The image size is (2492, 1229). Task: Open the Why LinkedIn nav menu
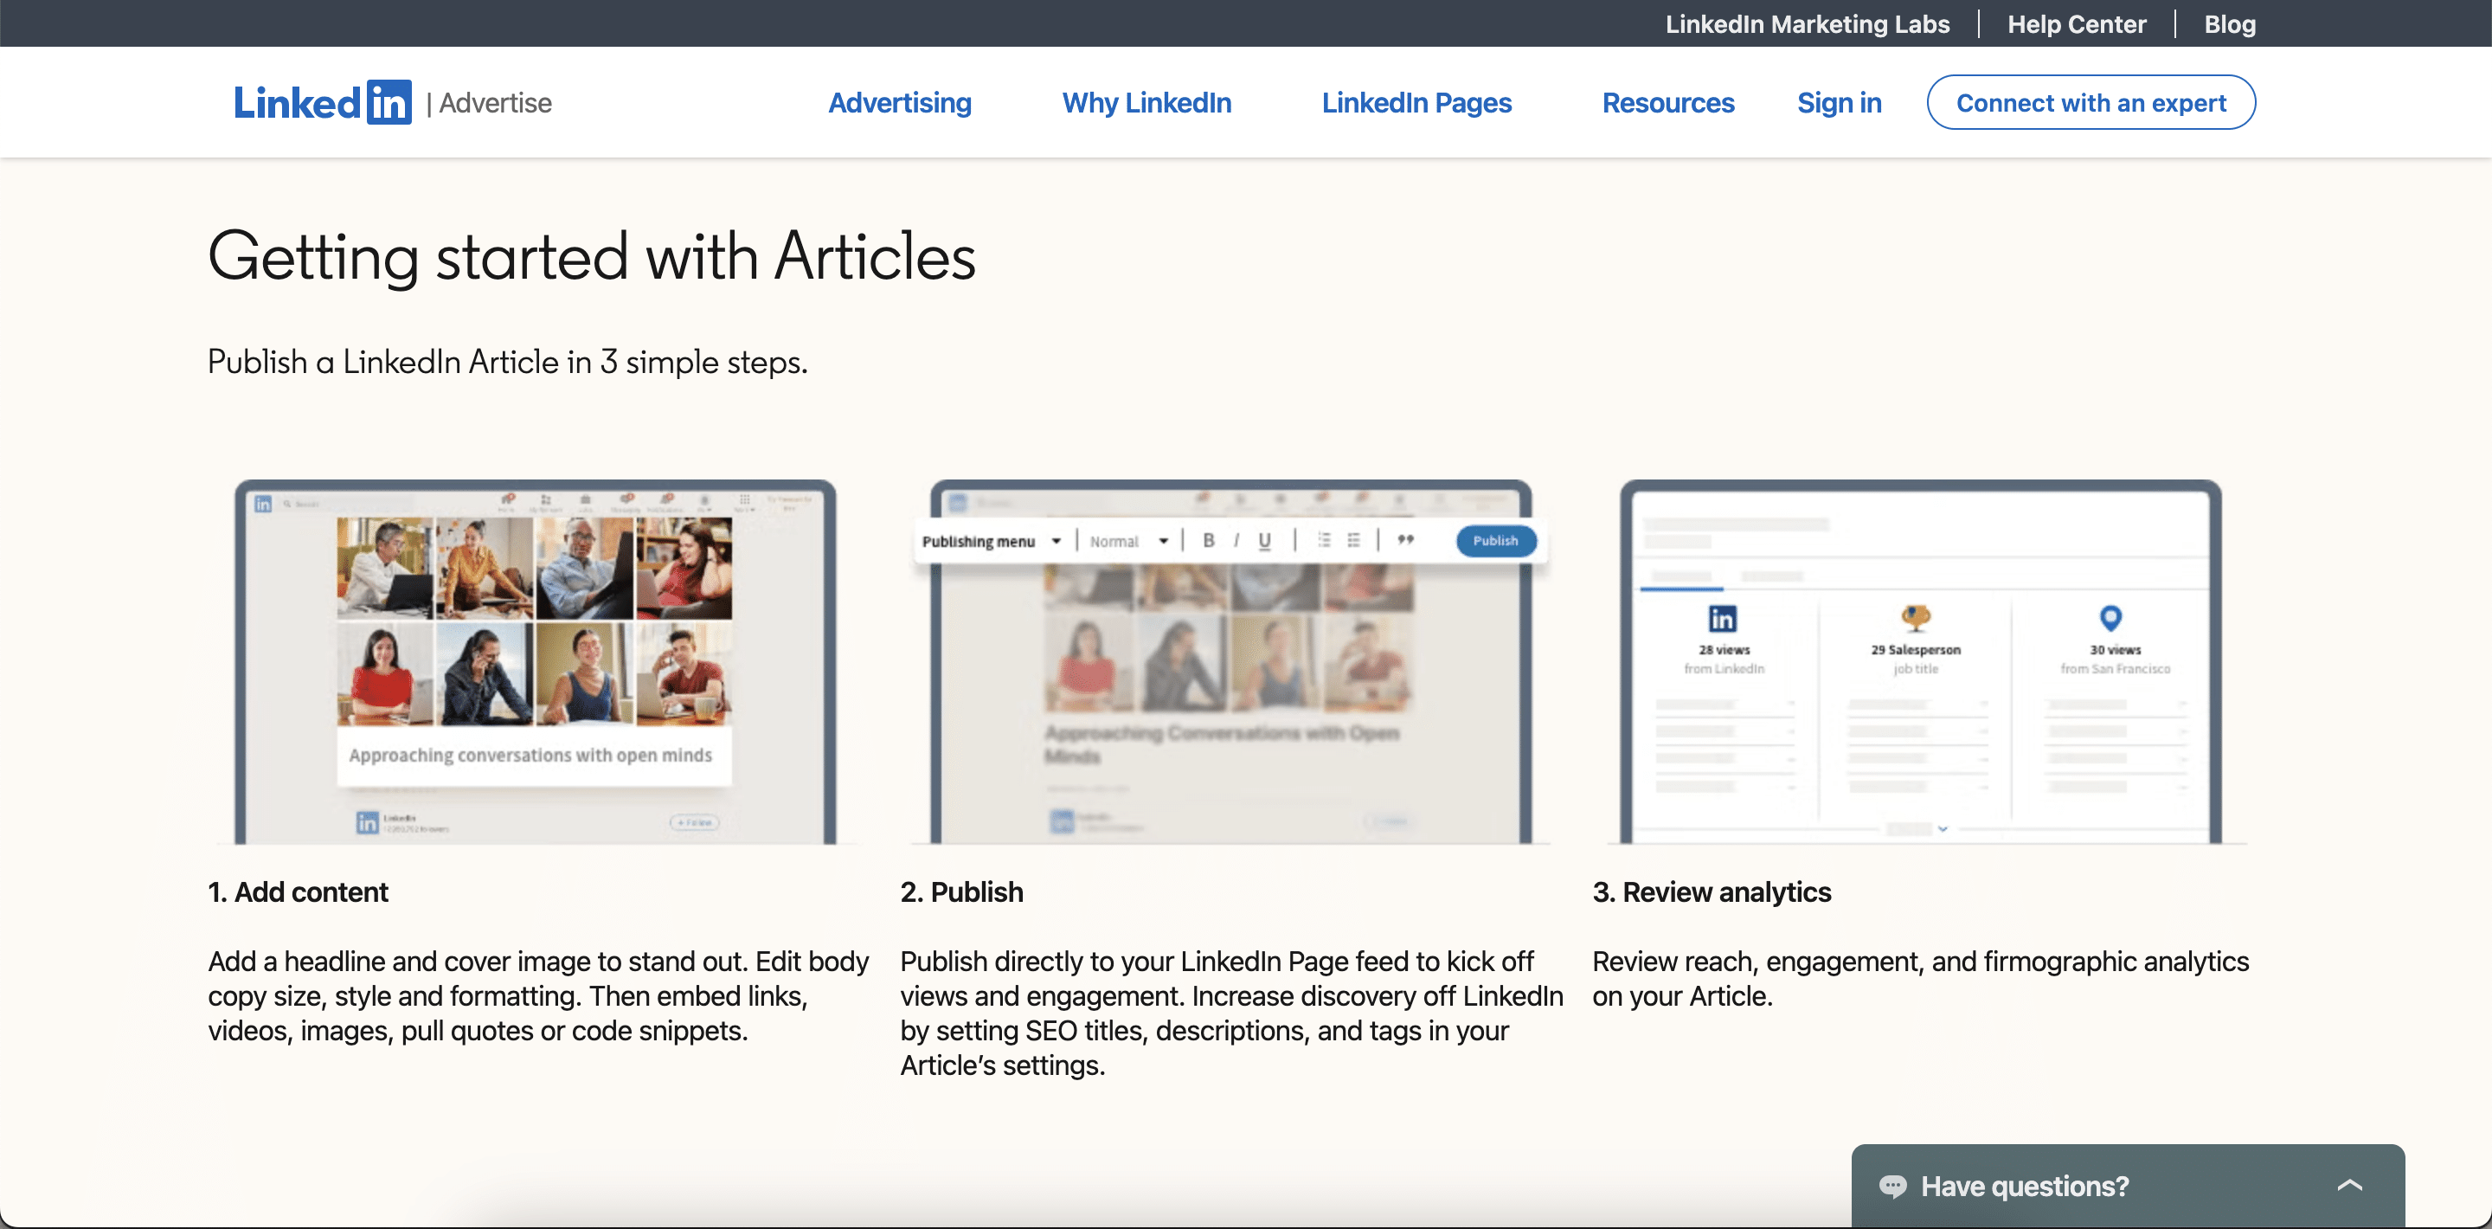point(1146,103)
